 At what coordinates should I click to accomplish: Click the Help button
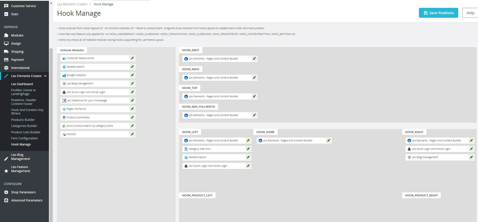470,13
